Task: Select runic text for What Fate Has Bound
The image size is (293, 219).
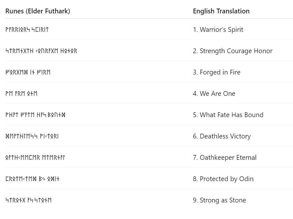Action: click(35, 115)
